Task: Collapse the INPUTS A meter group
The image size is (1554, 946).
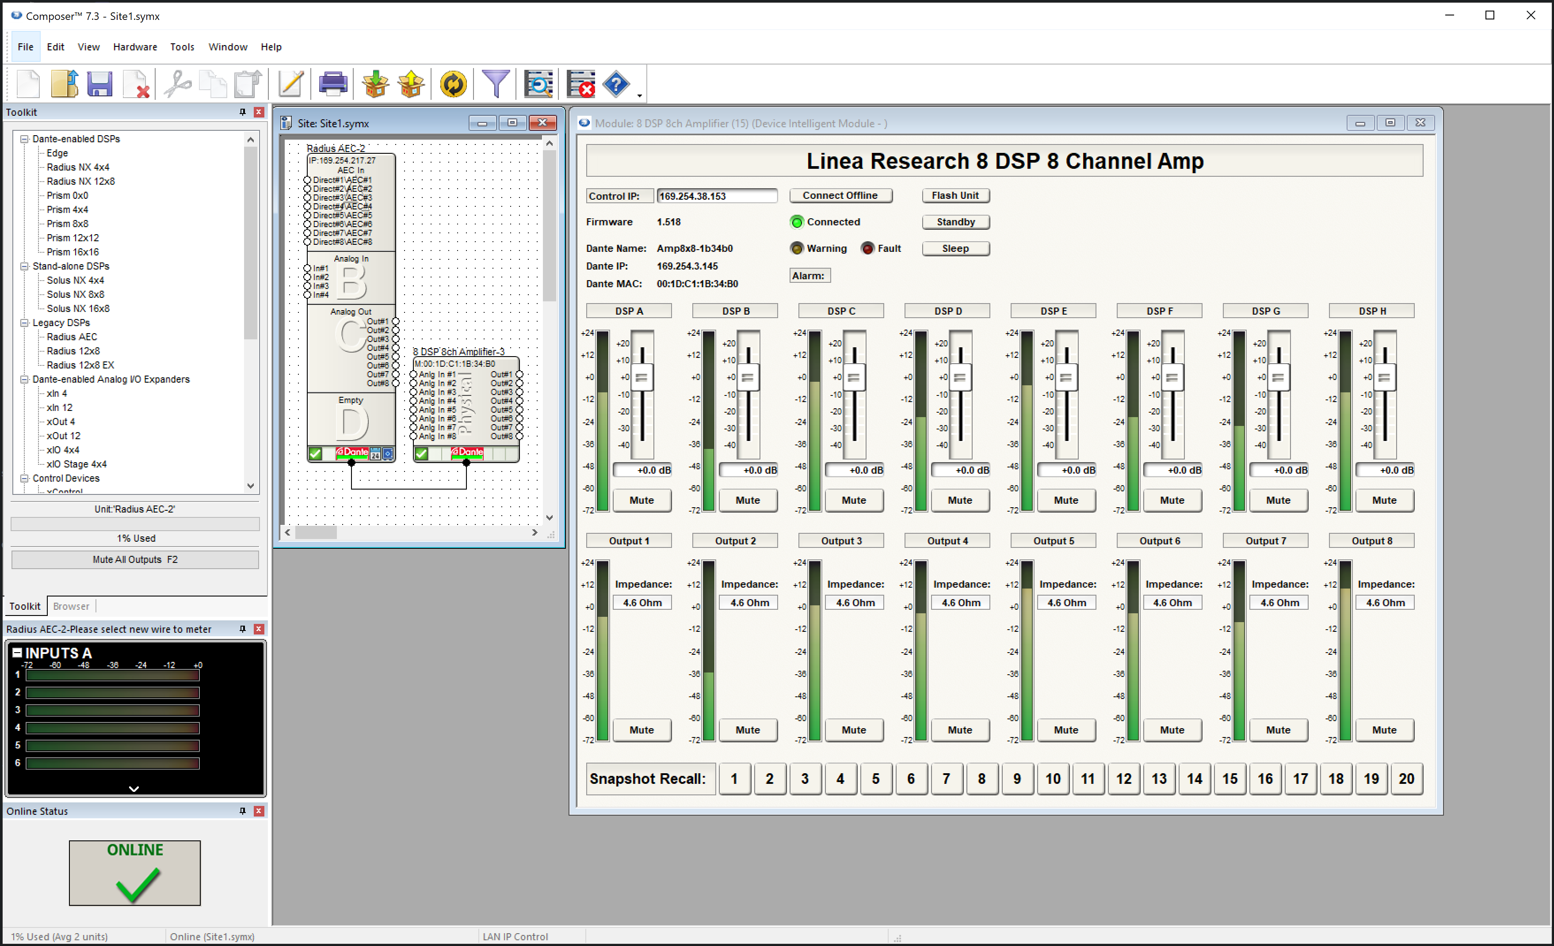Action: click(17, 652)
